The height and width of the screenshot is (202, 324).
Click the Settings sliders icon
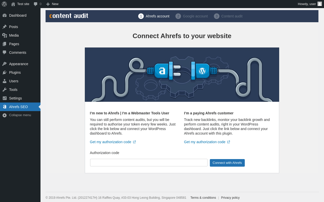[x=5, y=98]
